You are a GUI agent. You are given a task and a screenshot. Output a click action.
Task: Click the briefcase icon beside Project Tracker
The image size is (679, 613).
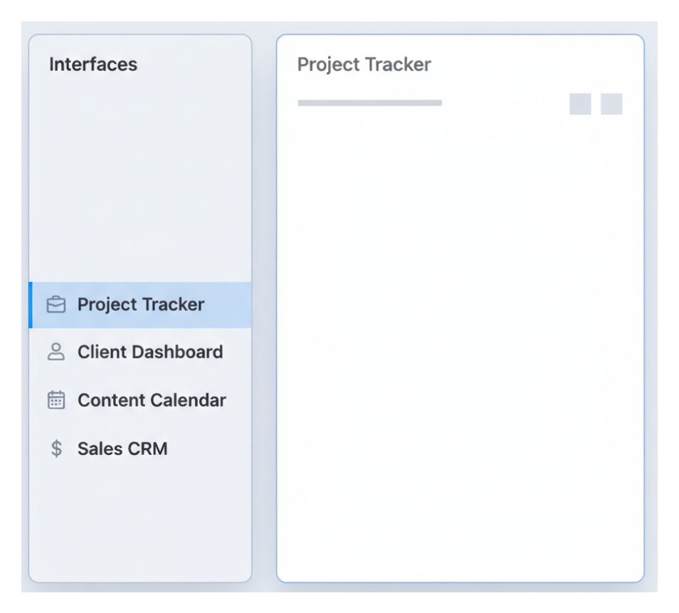[57, 304]
